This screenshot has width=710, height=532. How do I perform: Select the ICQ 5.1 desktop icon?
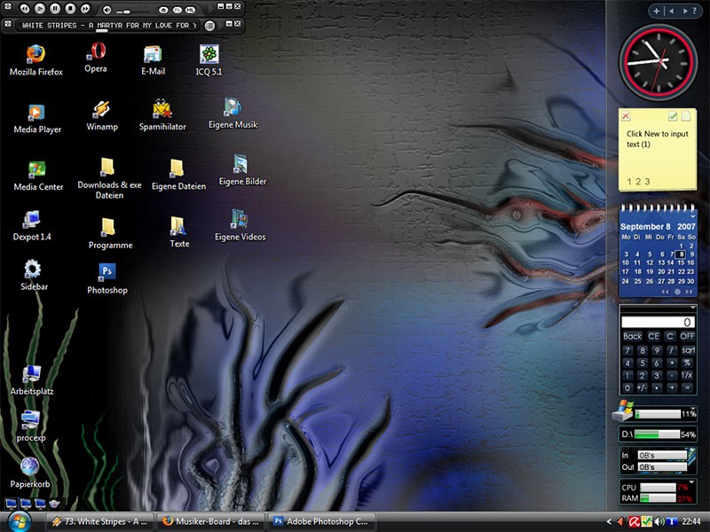[209, 60]
